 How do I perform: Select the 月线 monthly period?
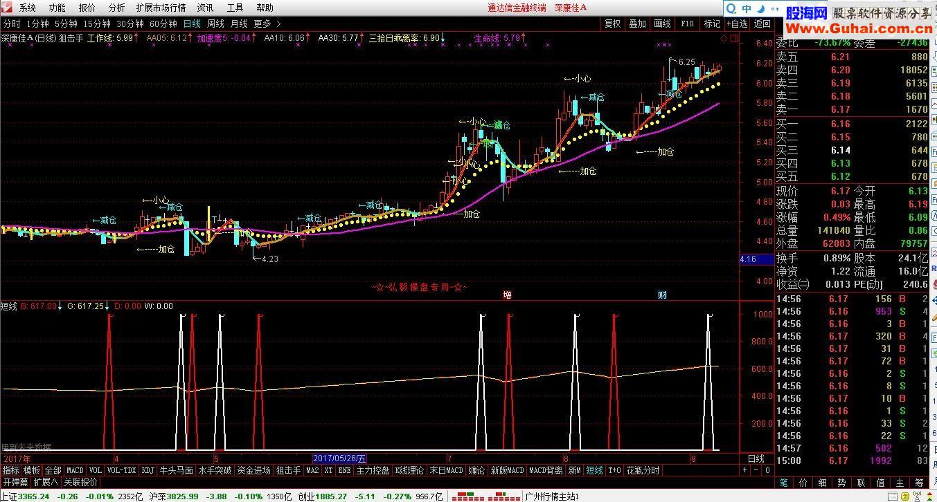(239, 24)
